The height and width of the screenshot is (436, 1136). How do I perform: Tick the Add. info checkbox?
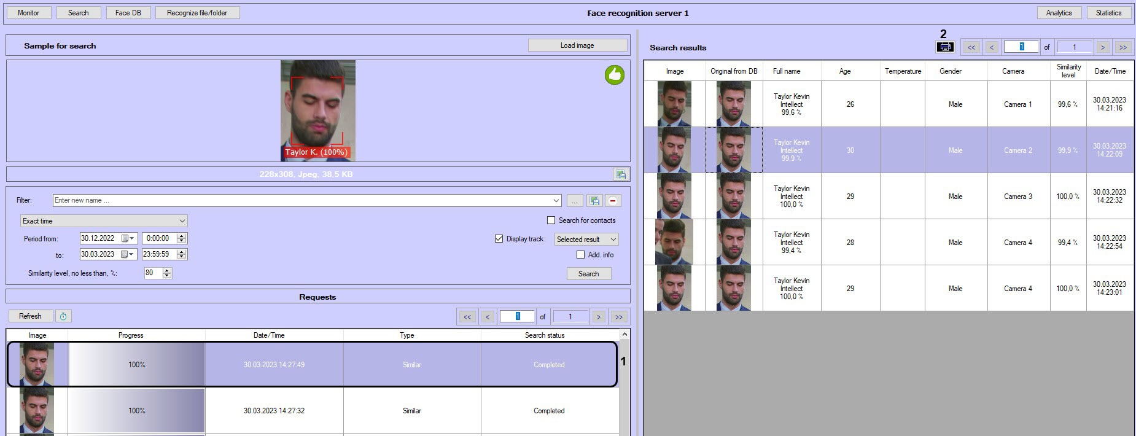pos(580,255)
